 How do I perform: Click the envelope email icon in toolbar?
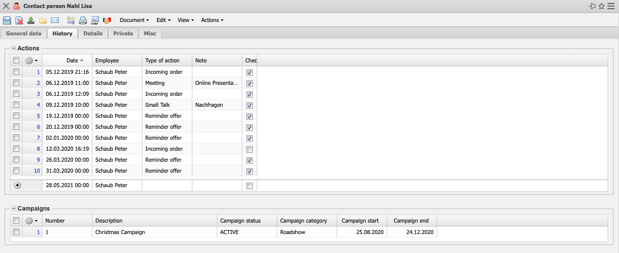(55, 20)
